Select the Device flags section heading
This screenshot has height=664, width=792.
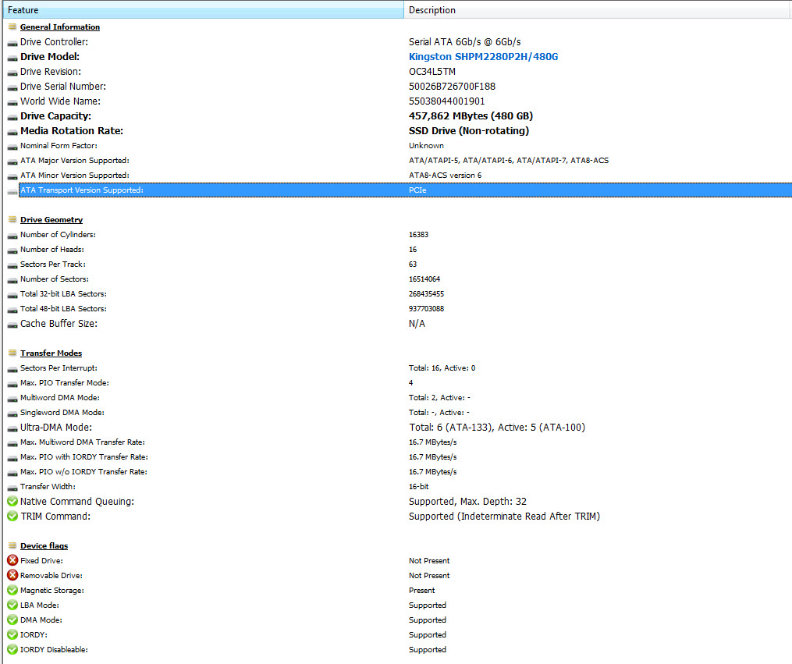[x=44, y=546]
